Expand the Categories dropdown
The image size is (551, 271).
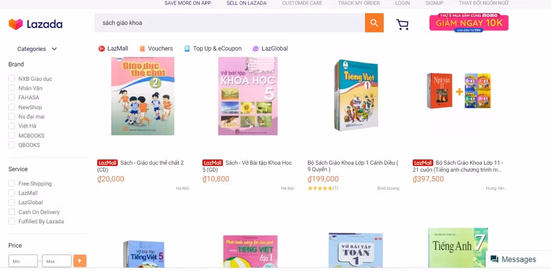click(37, 49)
